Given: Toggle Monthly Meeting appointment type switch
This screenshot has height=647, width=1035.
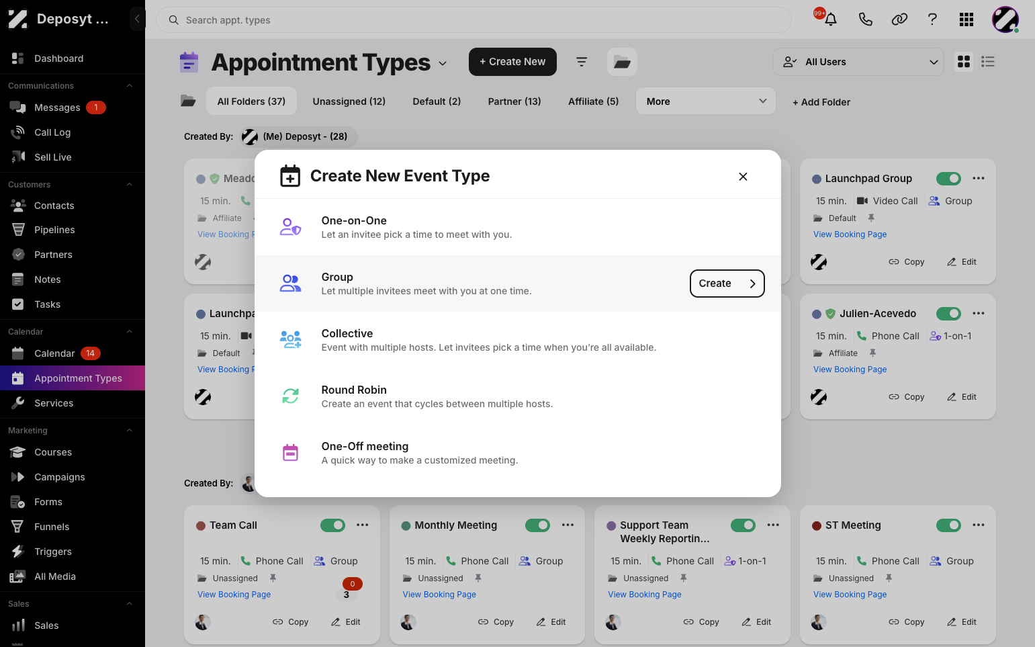Looking at the screenshot, I should pyautogui.click(x=537, y=525).
